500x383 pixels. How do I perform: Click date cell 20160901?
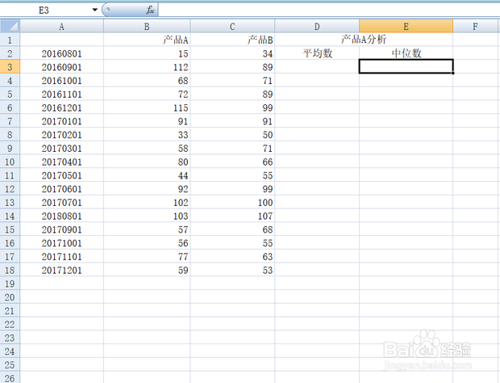tap(62, 67)
